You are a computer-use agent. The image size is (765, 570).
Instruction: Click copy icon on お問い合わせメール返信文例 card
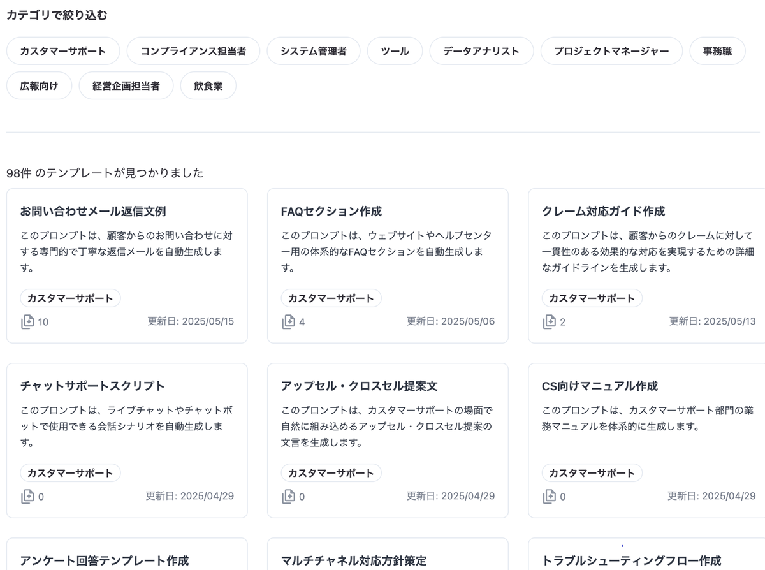coord(27,321)
